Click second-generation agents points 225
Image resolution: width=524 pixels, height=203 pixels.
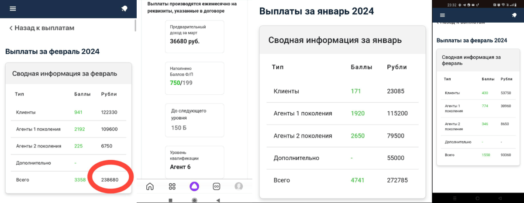tap(78, 146)
